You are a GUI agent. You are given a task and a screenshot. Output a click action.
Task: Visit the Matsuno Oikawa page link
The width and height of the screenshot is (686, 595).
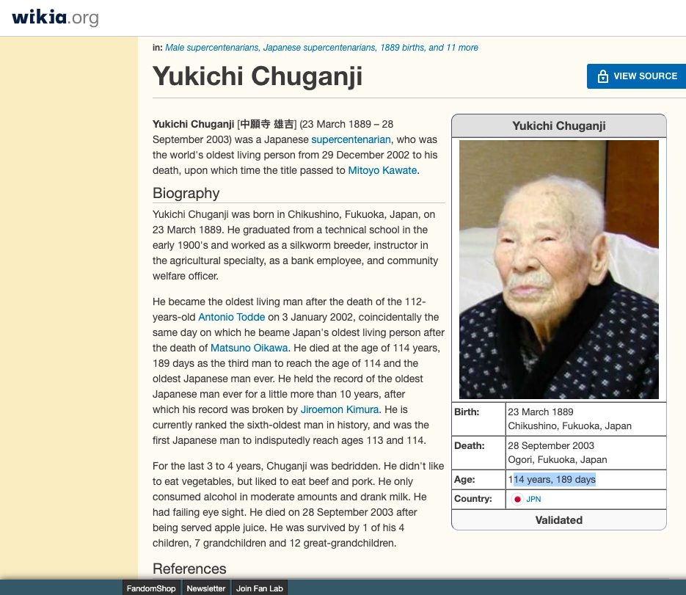(x=249, y=348)
